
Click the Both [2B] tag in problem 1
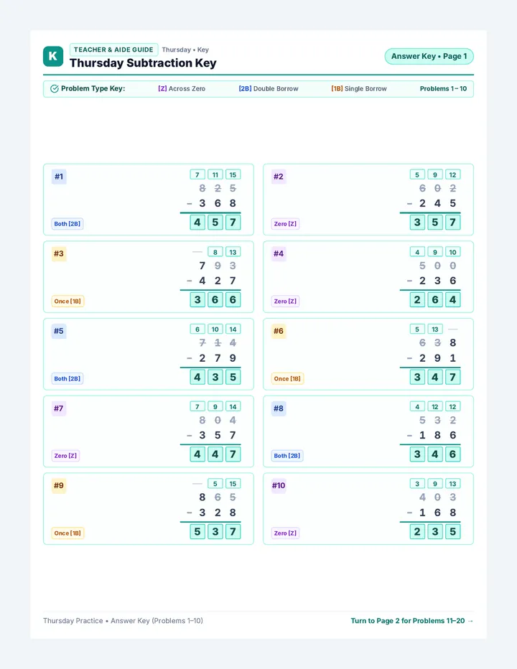67,224
